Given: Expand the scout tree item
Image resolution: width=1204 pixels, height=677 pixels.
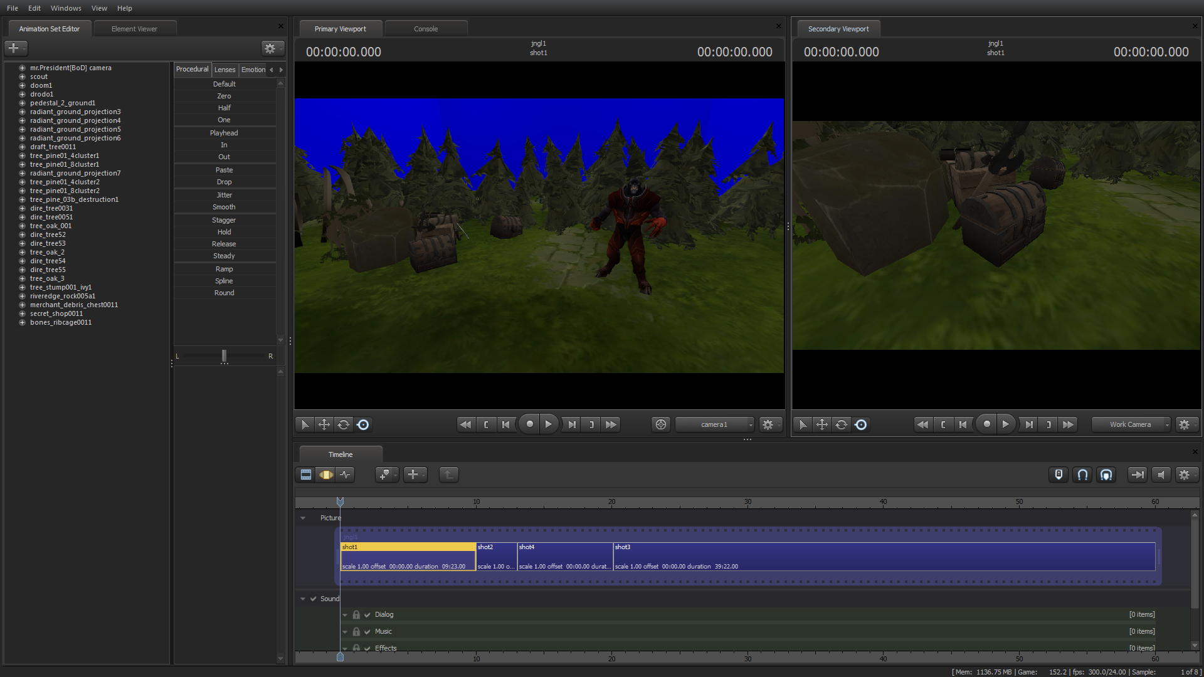Looking at the screenshot, I should [22, 76].
